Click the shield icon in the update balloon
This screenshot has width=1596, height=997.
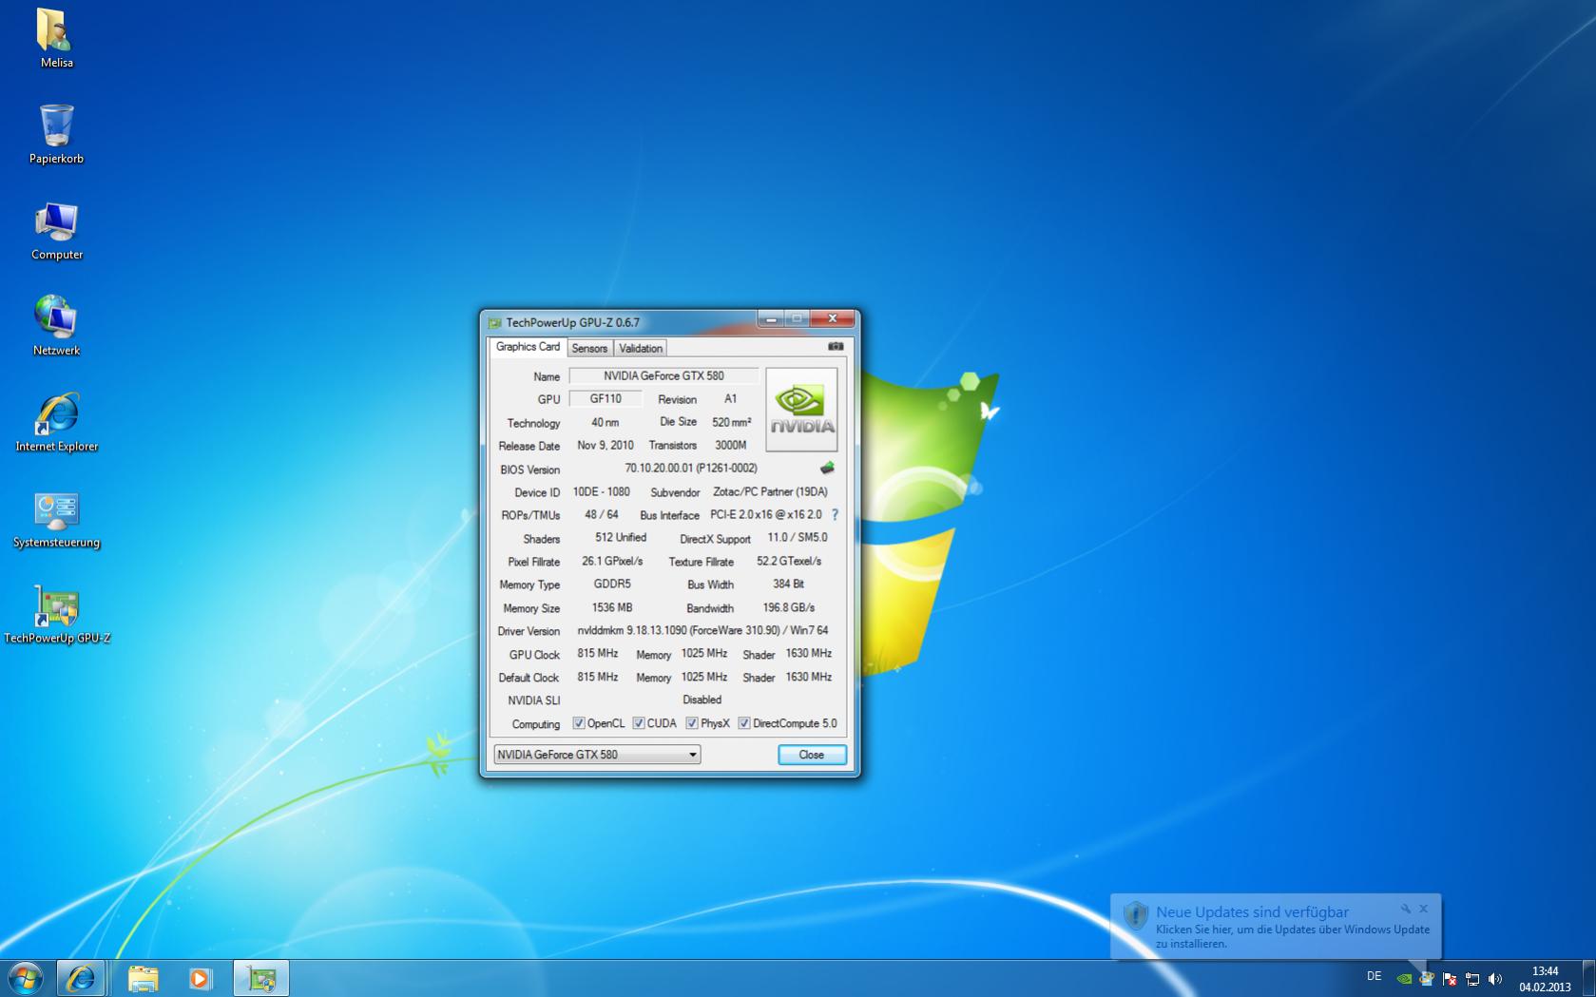point(1136,915)
